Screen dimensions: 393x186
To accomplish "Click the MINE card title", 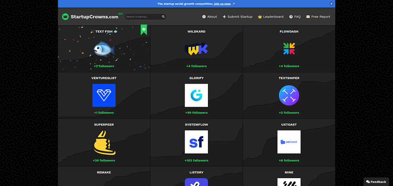I will 289,173.
